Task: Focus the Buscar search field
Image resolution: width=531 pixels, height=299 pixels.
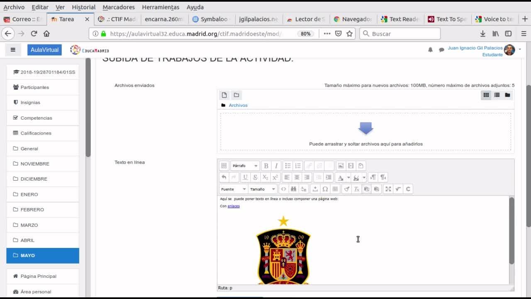Action: pos(400,34)
